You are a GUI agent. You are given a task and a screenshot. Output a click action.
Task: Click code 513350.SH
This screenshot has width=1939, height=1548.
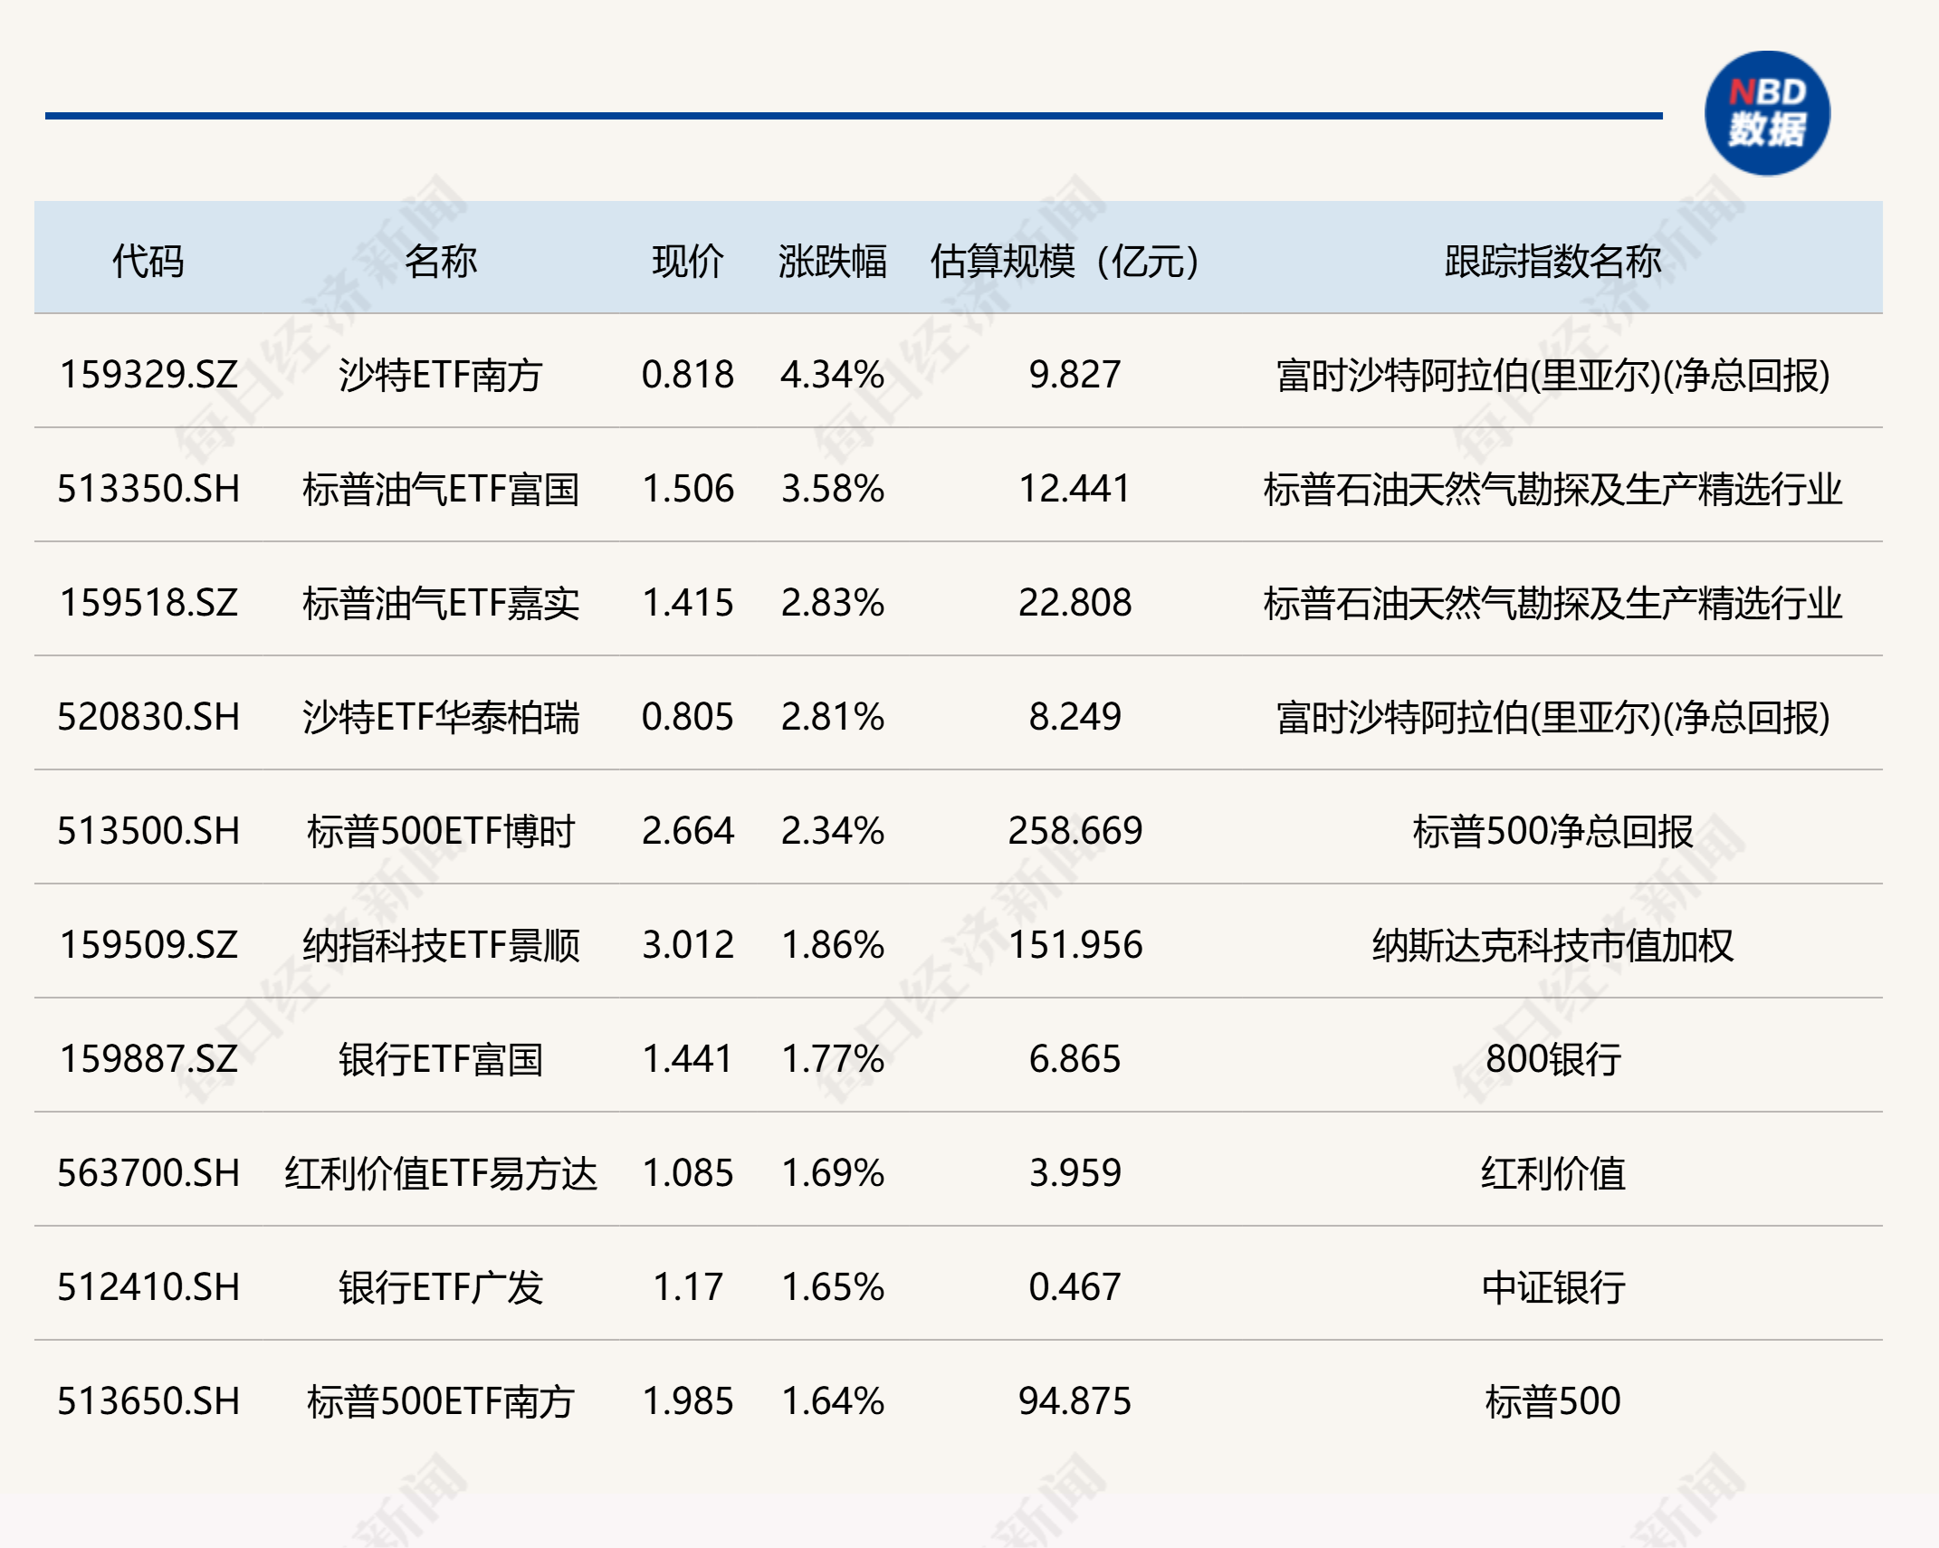148,489
